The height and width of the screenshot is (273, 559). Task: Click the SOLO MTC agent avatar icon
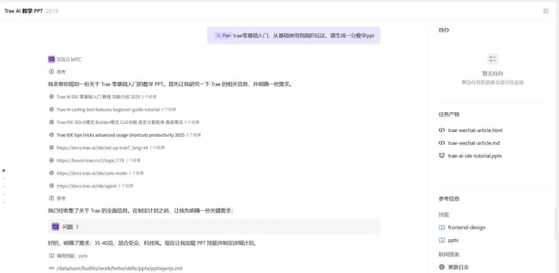pos(51,59)
